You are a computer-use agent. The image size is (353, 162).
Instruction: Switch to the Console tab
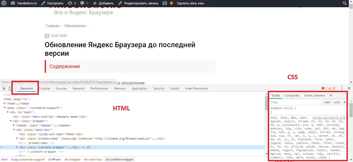tap(44, 88)
